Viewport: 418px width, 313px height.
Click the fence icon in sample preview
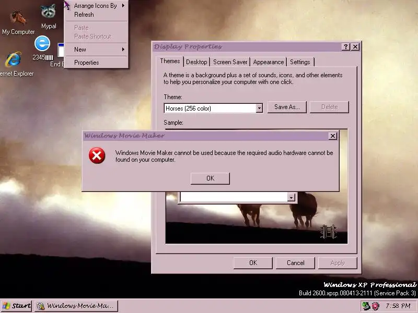pyautogui.click(x=329, y=232)
